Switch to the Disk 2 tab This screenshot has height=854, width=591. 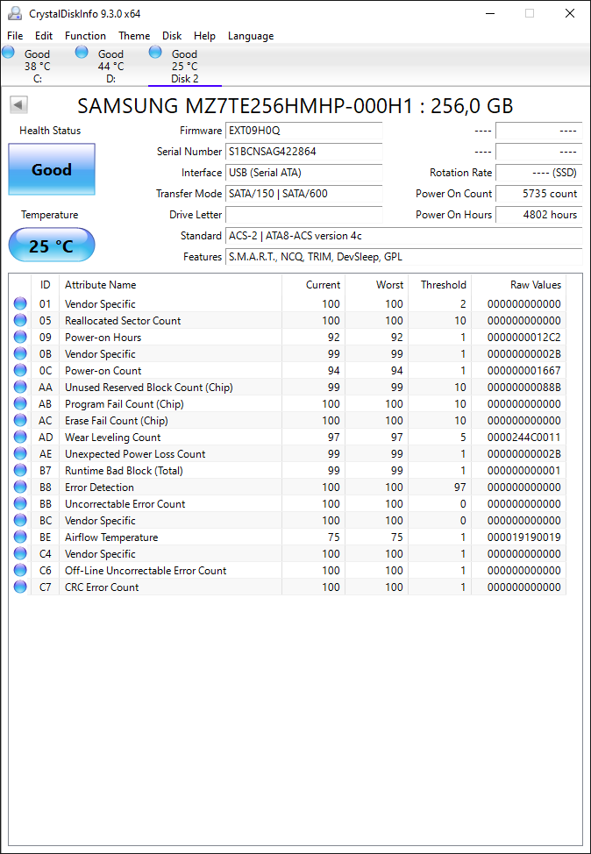(x=185, y=66)
